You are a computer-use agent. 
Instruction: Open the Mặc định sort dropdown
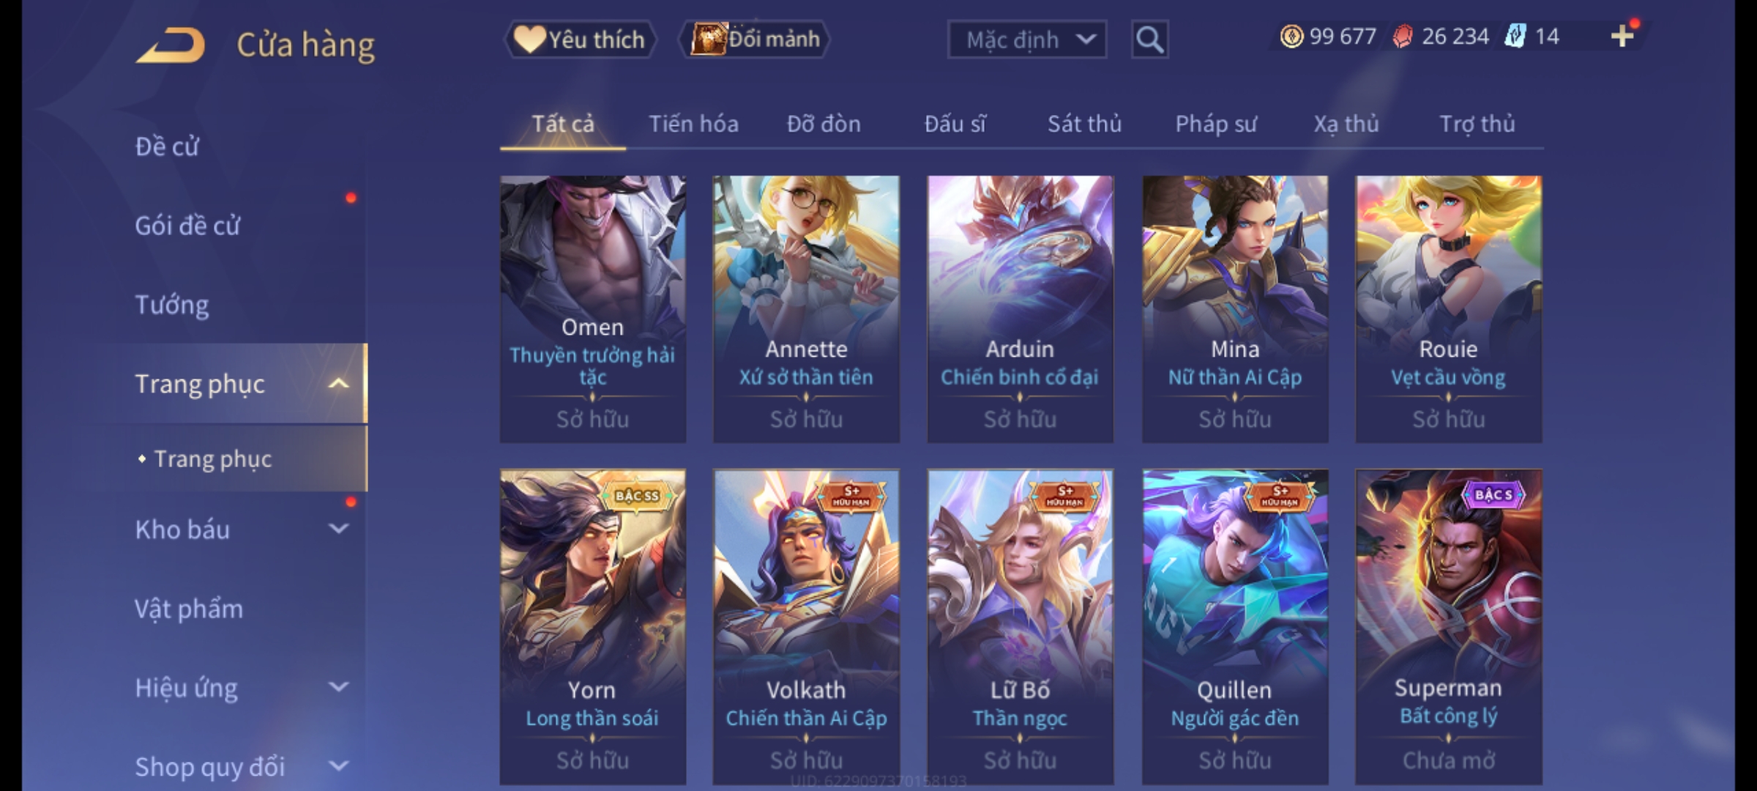coord(1026,40)
